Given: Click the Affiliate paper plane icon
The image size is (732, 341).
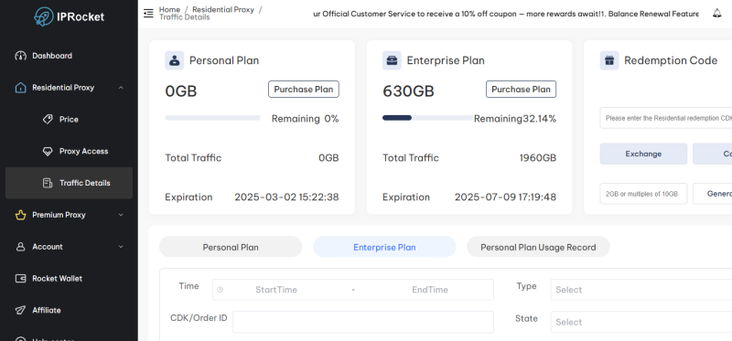Looking at the screenshot, I should coord(20,310).
